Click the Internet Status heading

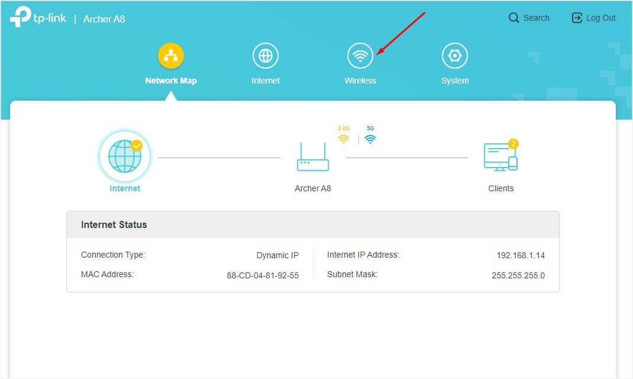[114, 224]
